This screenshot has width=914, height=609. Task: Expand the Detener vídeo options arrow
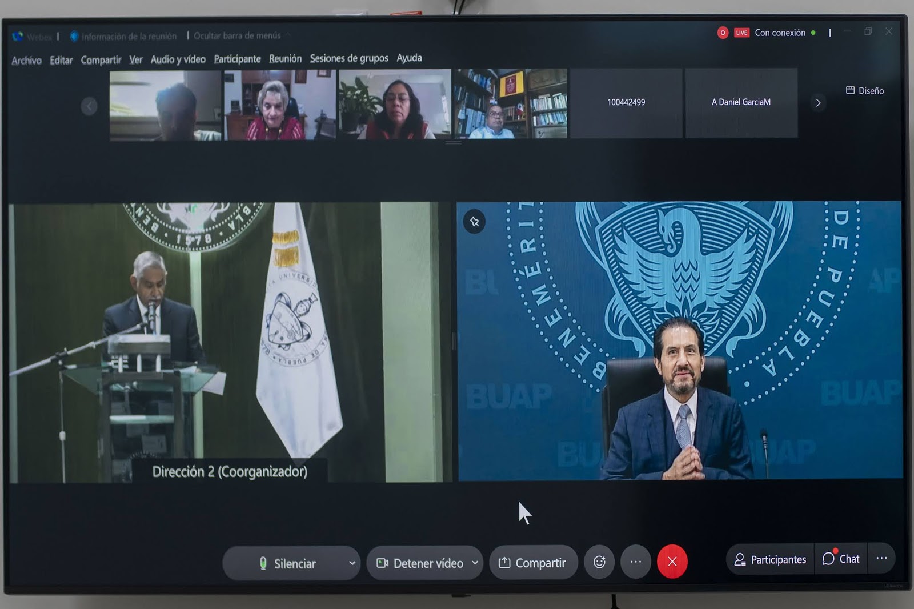coord(475,563)
